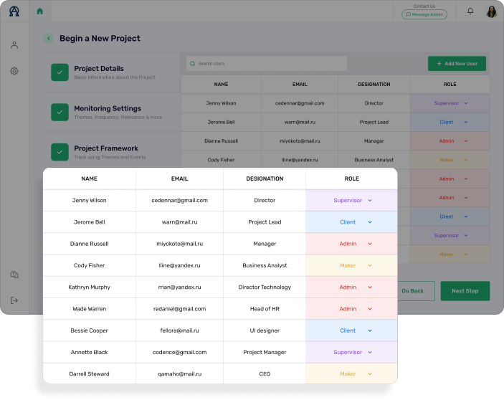The height and width of the screenshot is (400, 504).
Task: Click the home icon in top bar
Action: [x=39, y=11]
